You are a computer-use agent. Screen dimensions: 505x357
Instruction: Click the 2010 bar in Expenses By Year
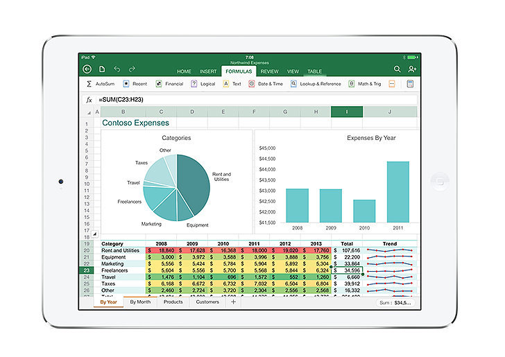pos(364,211)
